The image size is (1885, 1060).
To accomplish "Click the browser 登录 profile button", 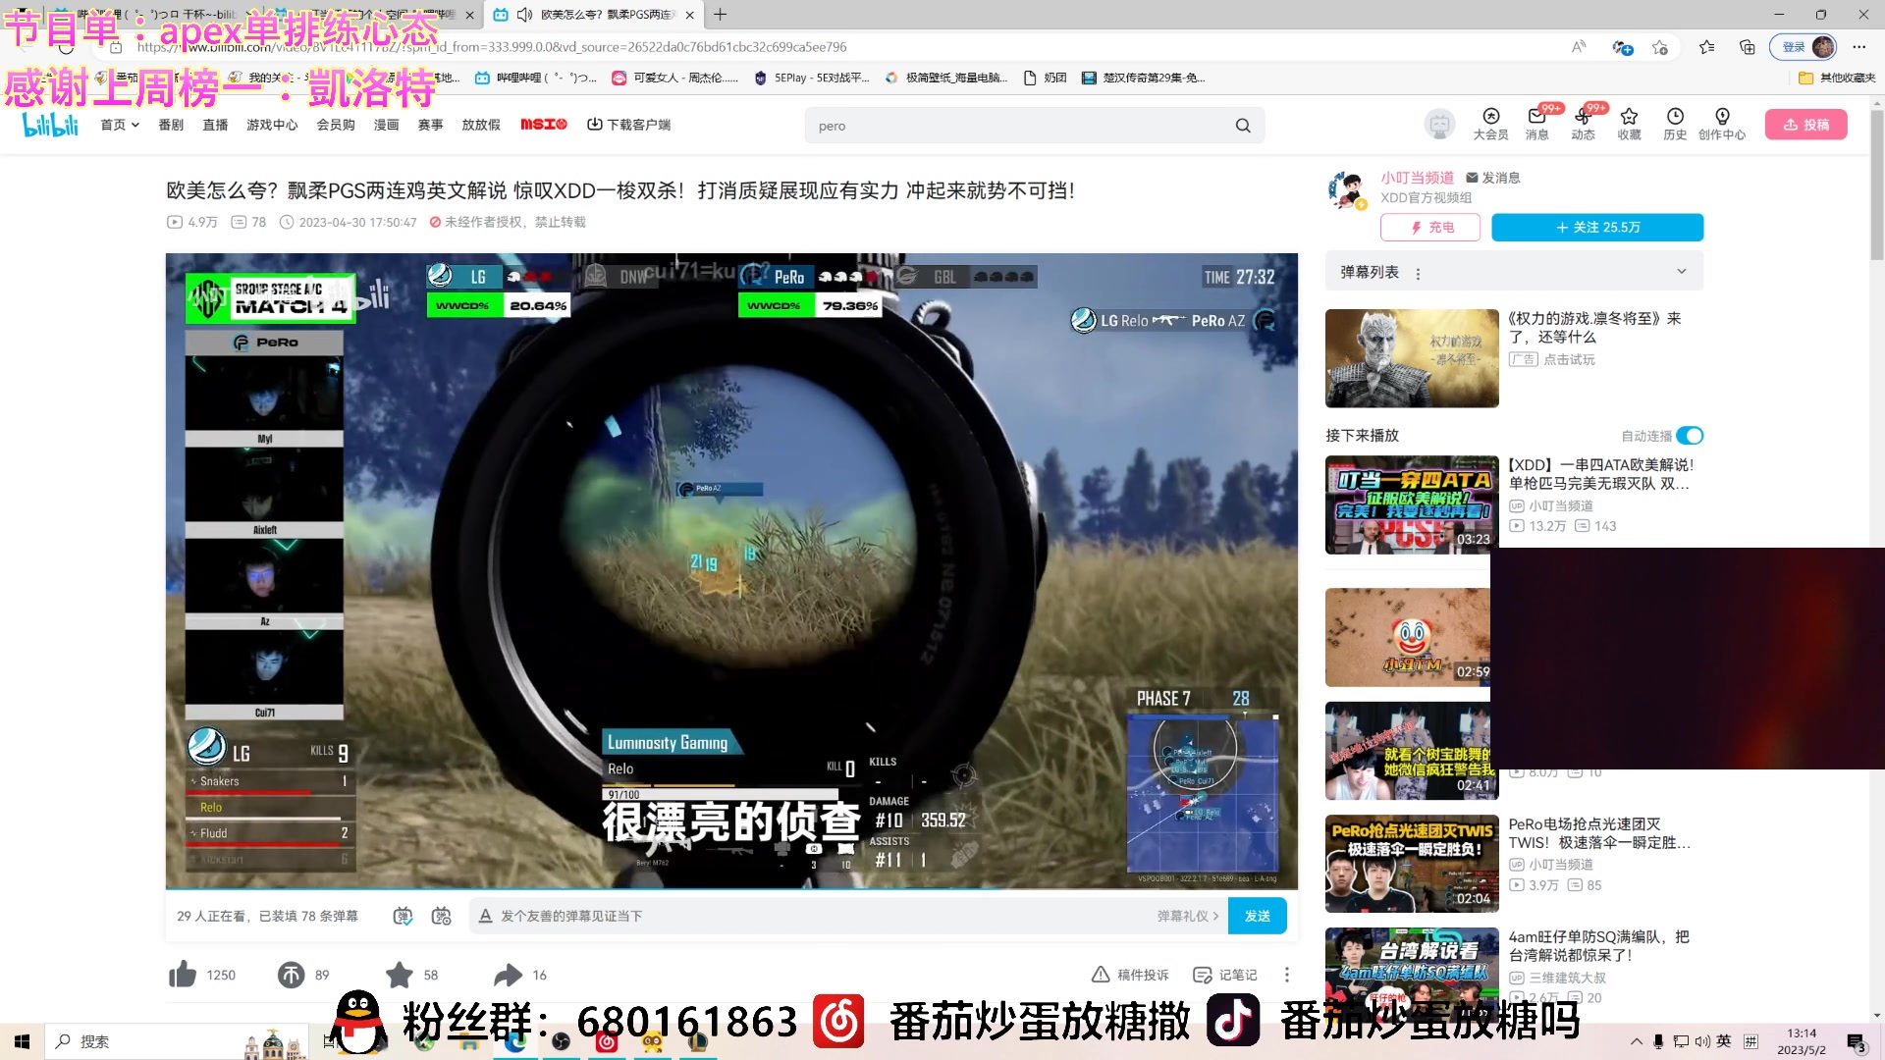I will [x=1804, y=46].
